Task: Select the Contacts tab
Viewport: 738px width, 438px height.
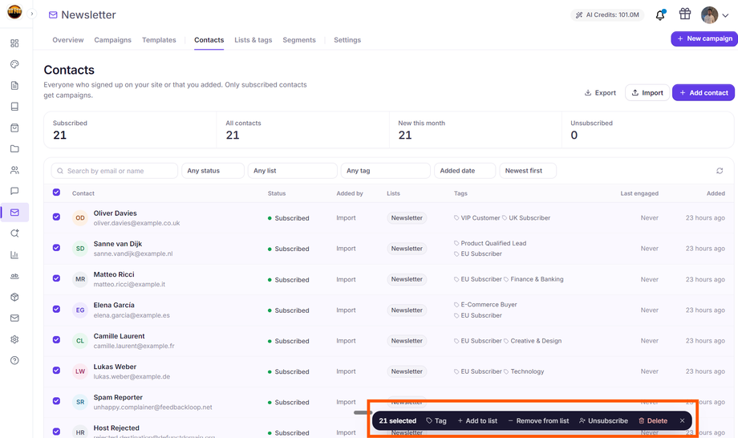Action: tap(209, 40)
